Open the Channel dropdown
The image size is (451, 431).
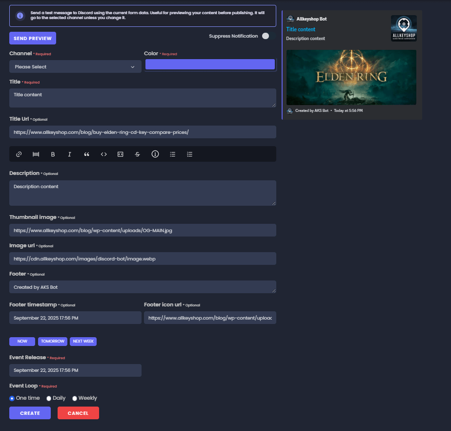click(x=75, y=66)
